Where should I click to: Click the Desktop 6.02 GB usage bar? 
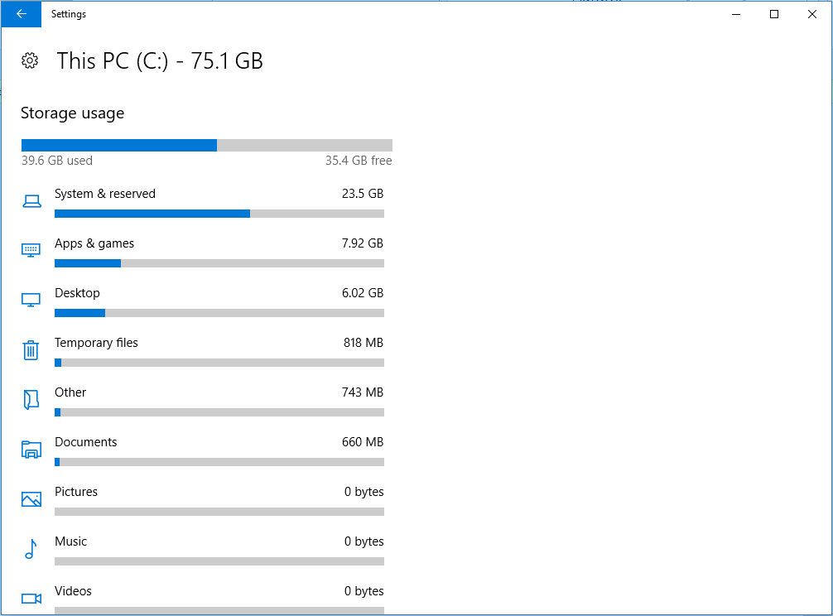point(219,313)
